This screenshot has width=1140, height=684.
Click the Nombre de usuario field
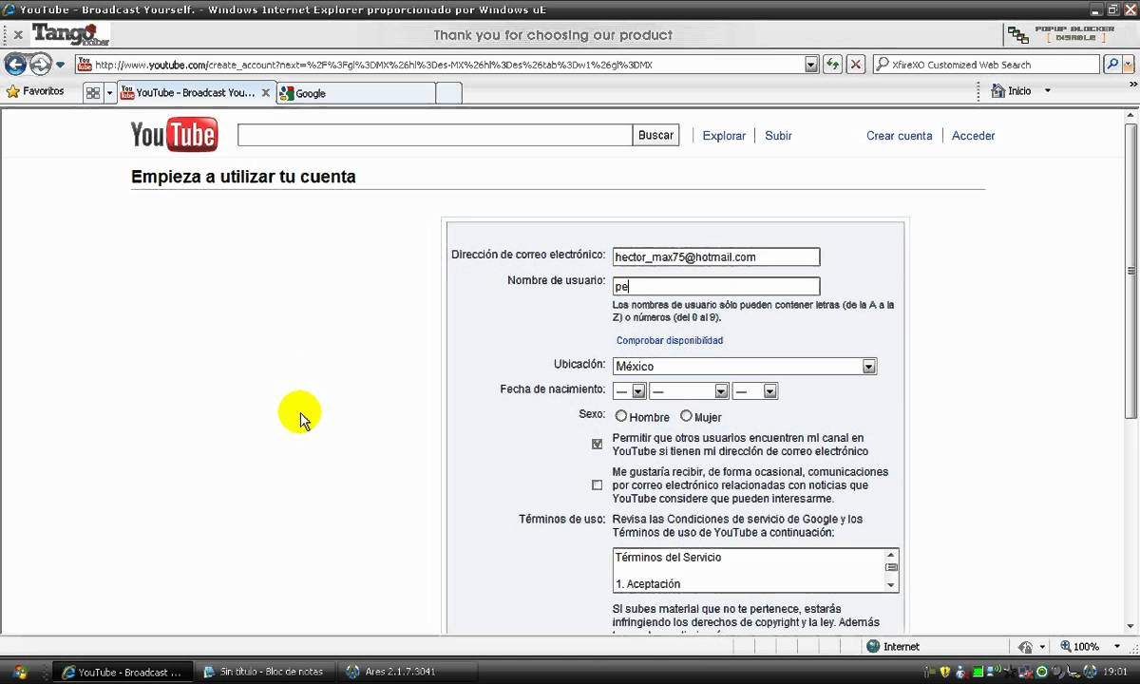click(716, 286)
